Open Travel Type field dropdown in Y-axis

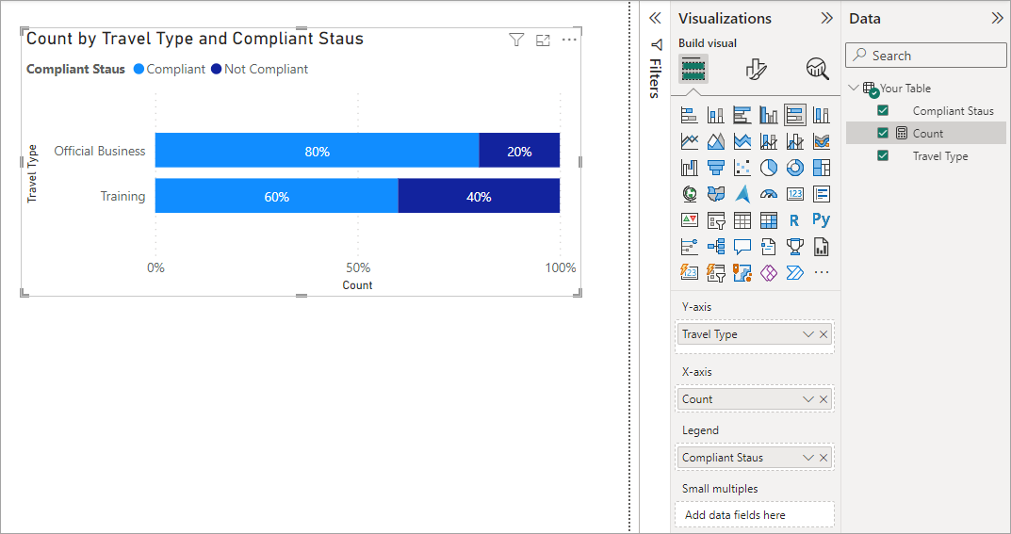pos(807,334)
